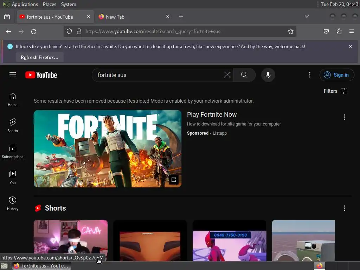This screenshot has width=360, height=270.
Task: Start voice search with microphone icon
Action: (x=268, y=75)
